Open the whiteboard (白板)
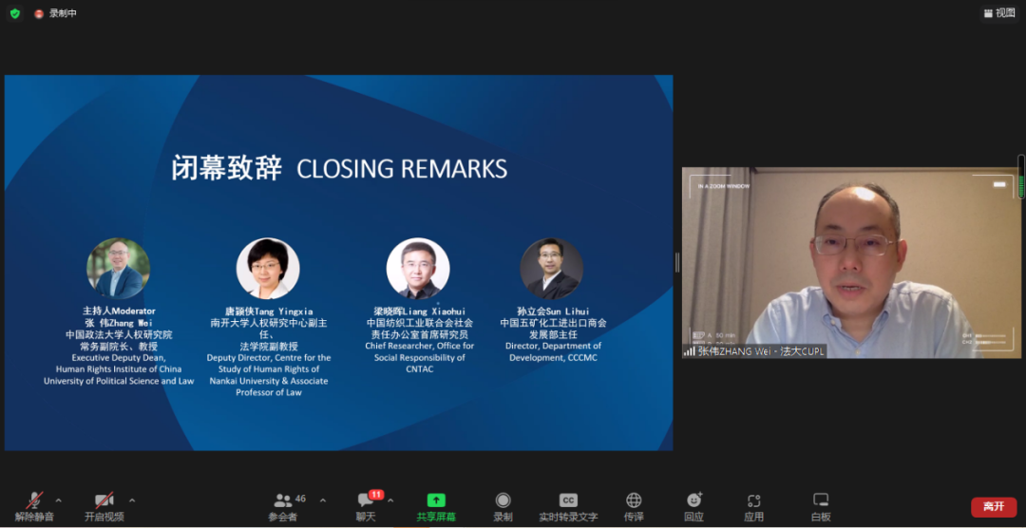This screenshot has height=528, width=1026. [x=821, y=500]
